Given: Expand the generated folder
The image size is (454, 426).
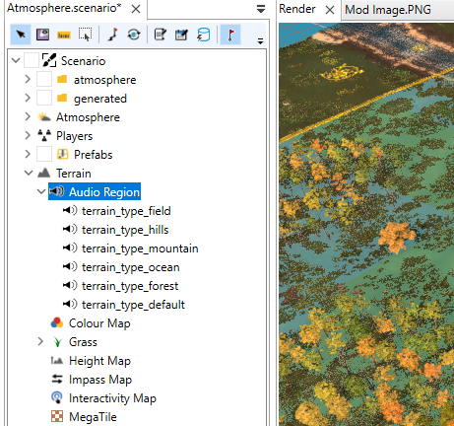Looking at the screenshot, I should pos(28,98).
